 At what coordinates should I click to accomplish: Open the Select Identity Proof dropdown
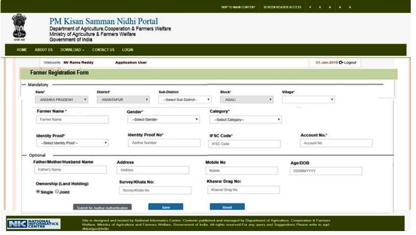[x=72, y=143]
